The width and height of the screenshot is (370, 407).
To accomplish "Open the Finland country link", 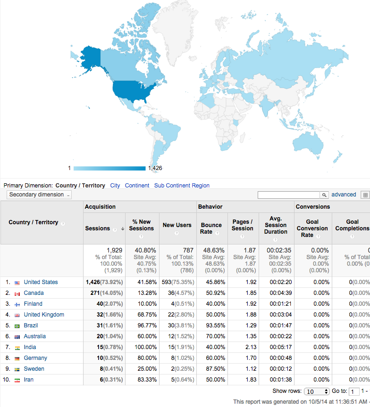I will click(33, 304).
